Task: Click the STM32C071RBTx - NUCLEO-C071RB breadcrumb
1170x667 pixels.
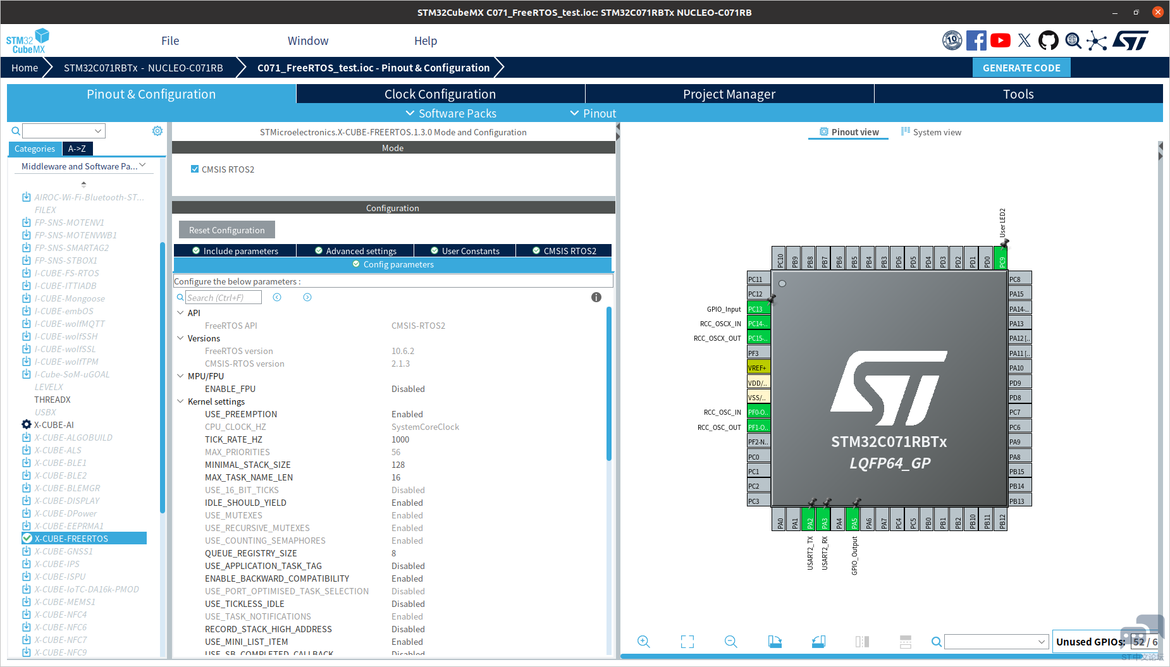Action: [144, 68]
